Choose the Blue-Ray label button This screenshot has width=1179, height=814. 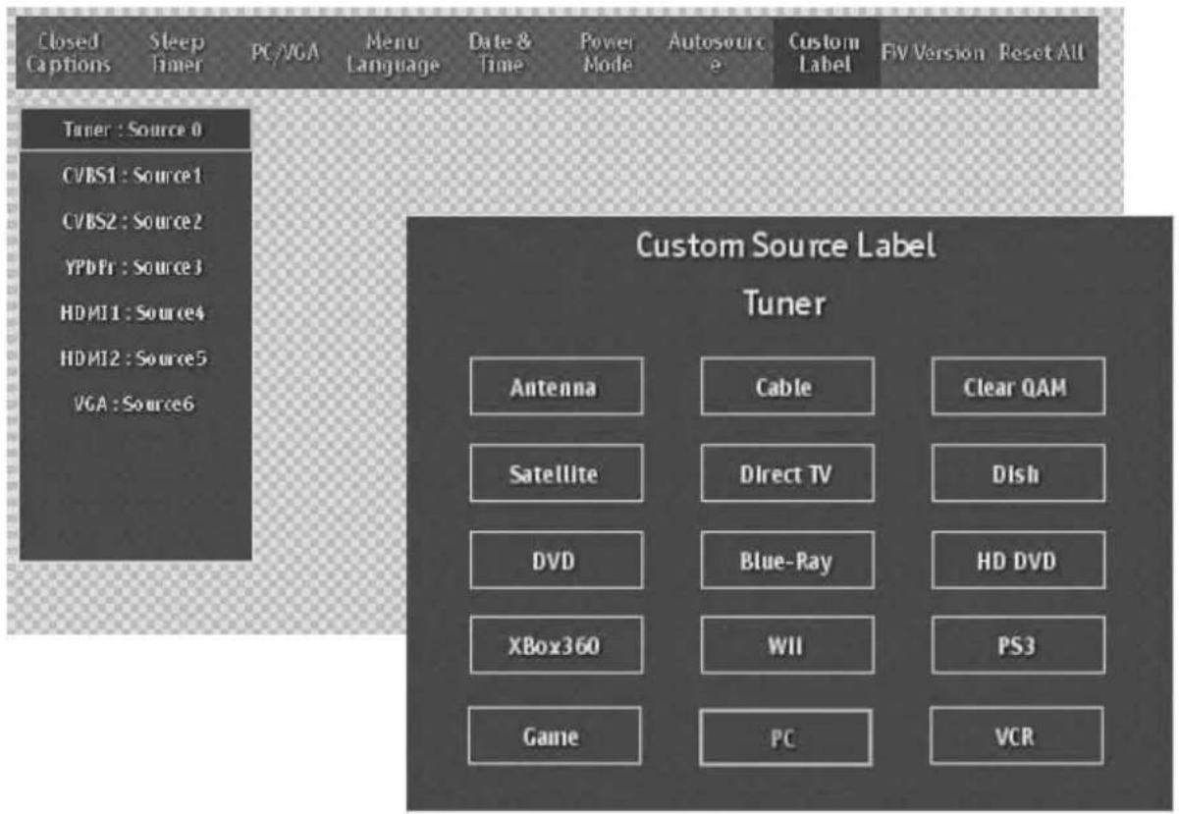[x=787, y=560]
